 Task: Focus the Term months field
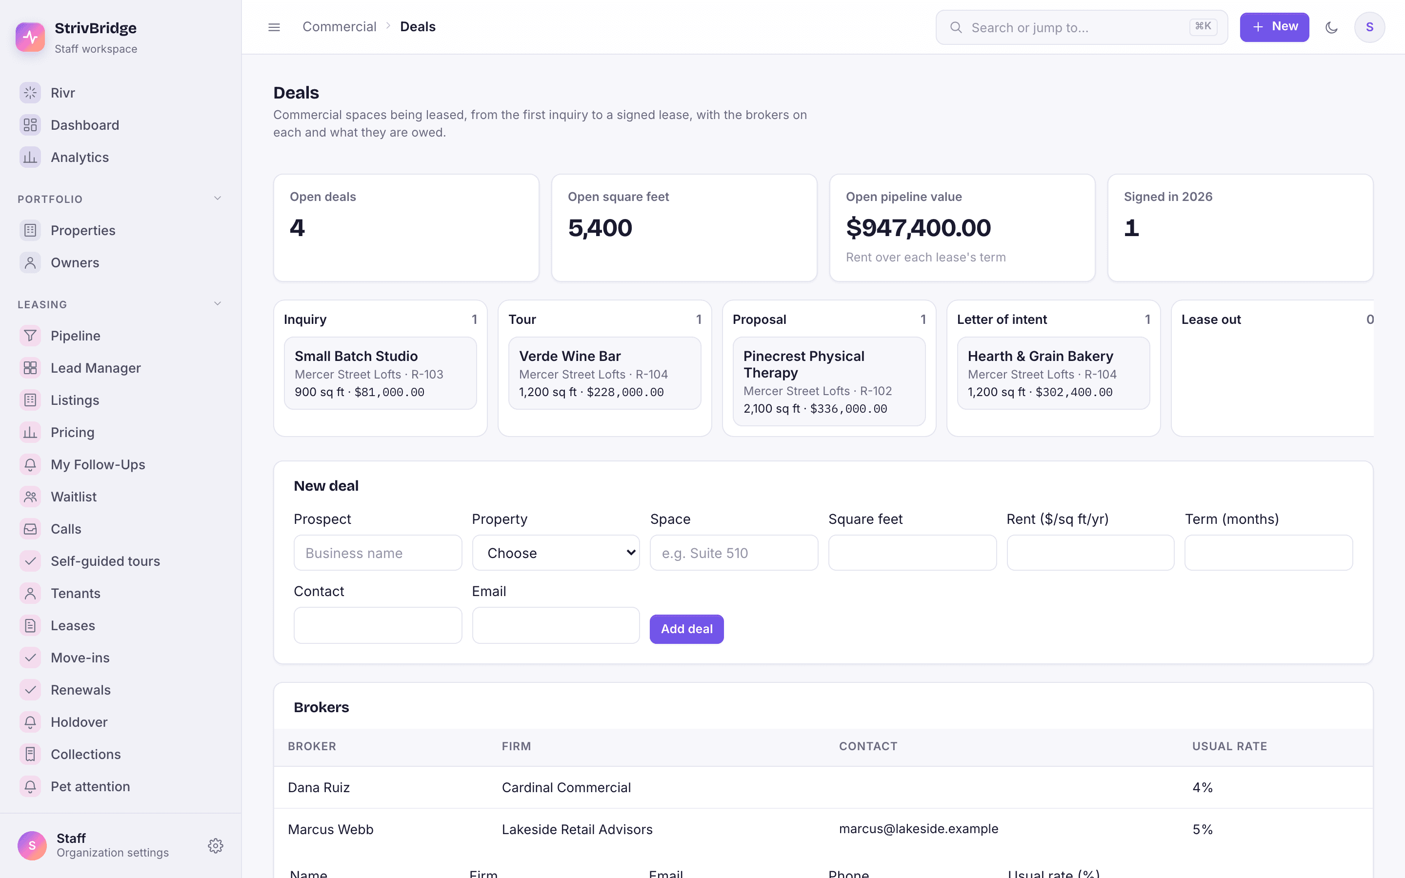pyautogui.click(x=1268, y=553)
